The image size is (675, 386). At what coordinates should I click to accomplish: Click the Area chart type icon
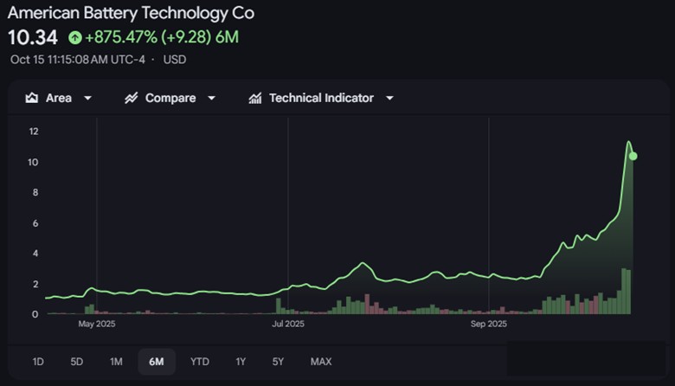pos(32,99)
